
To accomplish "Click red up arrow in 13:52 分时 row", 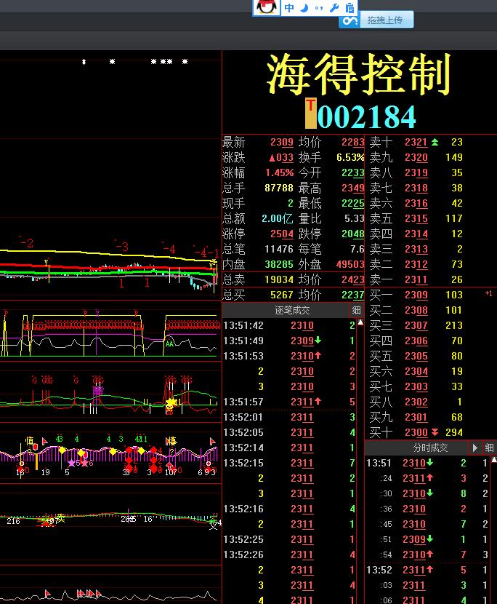I will 429,569.
